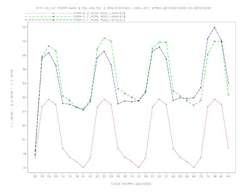Click the y-axis tick label 42
Screen dimensions: 249x192
tap(24, 41)
